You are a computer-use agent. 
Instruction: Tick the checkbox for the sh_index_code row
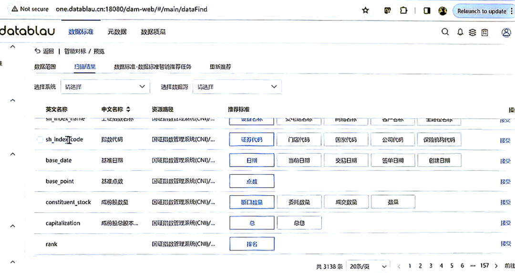point(40,140)
